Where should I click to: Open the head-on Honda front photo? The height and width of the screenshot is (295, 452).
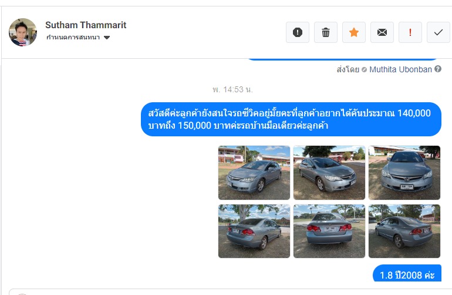click(404, 173)
